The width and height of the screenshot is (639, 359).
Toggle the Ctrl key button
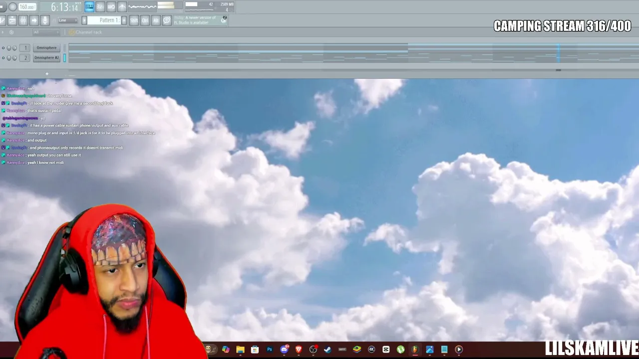pyautogui.click(x=145, y=20)
